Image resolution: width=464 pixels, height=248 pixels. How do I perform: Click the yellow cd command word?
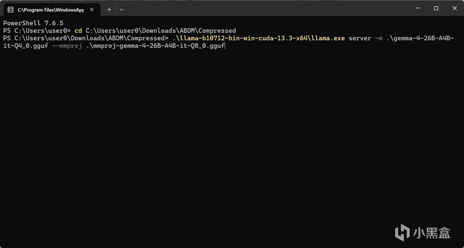78,30
